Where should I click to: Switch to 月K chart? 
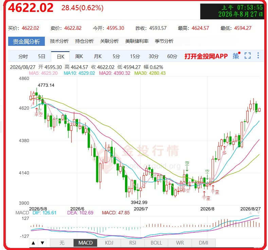tap(97, 56)
